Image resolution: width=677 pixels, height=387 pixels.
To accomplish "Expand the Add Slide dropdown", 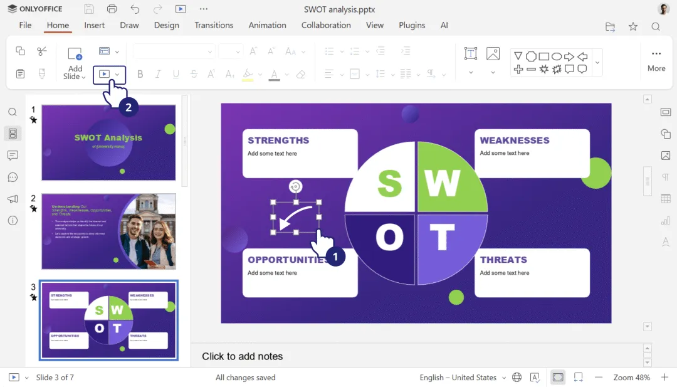I will point(74,73).
